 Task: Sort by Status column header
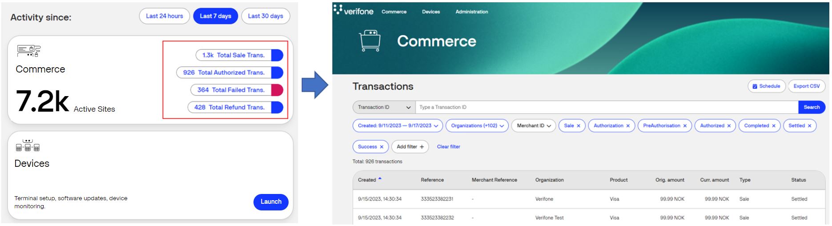pos(798,180)
